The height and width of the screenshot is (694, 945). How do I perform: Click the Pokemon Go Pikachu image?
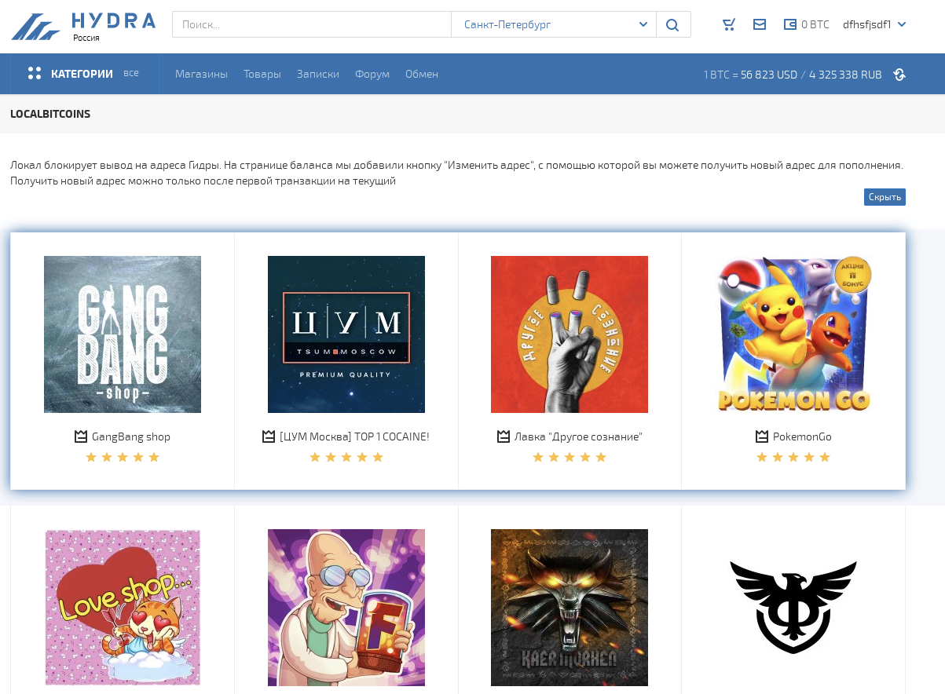(793, 334)
